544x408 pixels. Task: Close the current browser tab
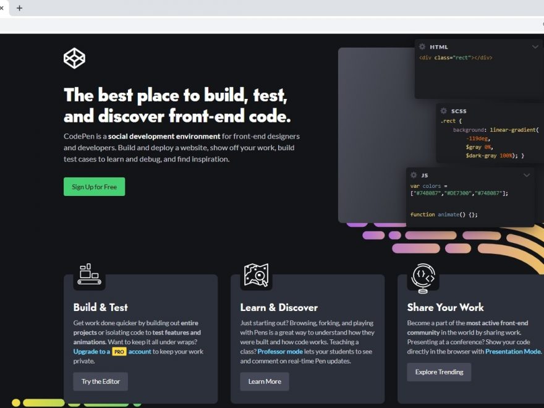pos(2,8)
